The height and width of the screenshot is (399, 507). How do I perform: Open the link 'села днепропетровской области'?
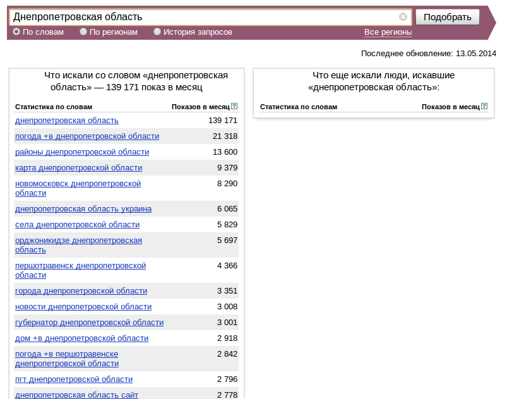77,225
